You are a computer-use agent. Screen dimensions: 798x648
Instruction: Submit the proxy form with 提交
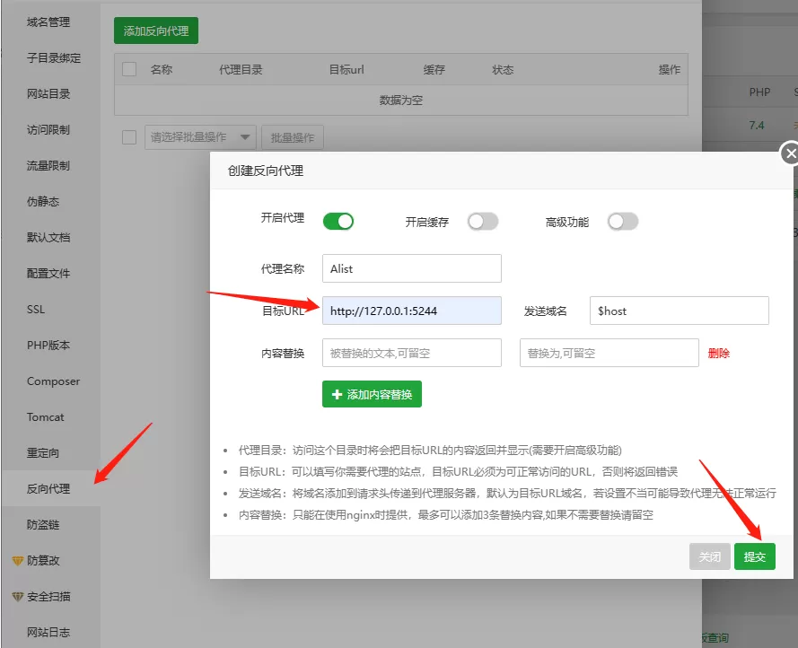[755, 556]
